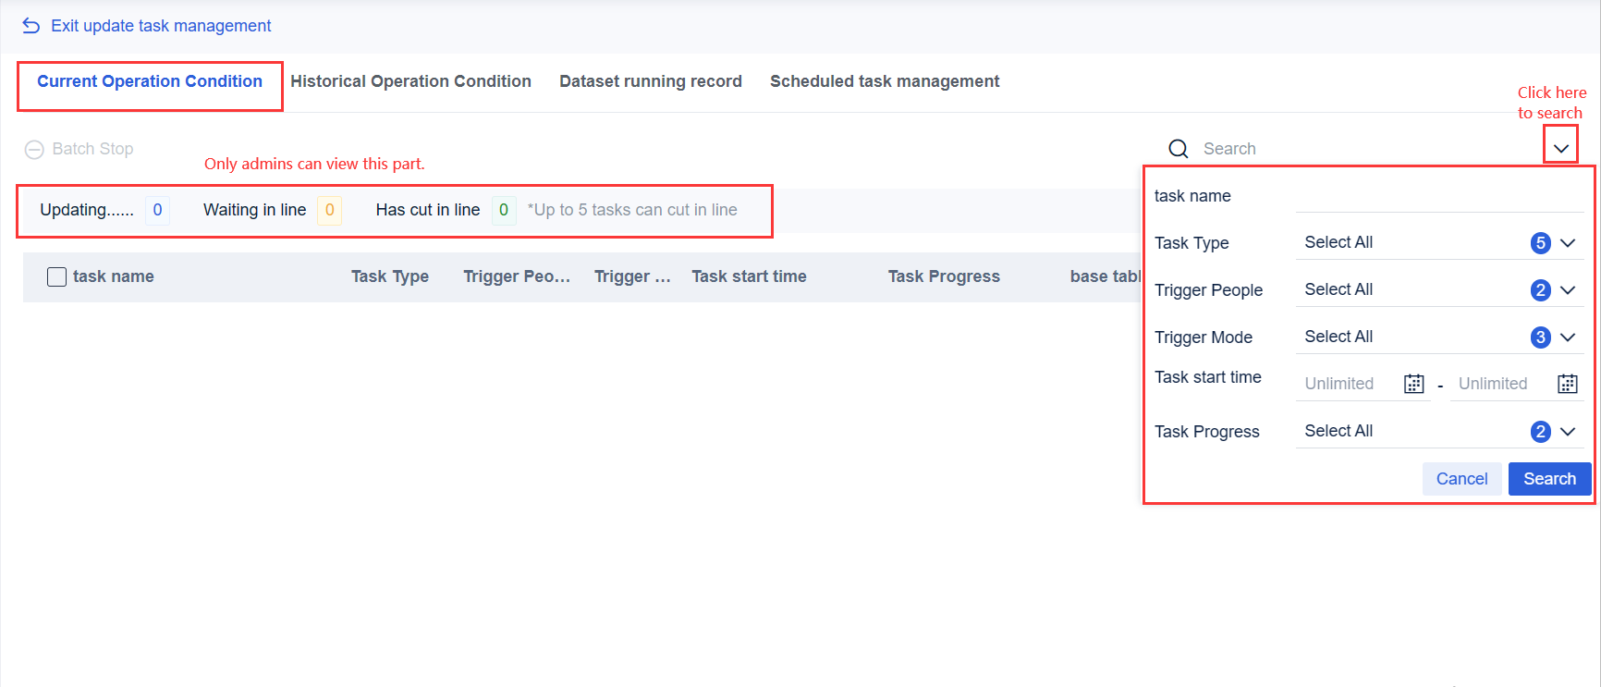The image size is (1601, 687).
Task: Click the Updating count badge
Action: [x=157, y=210]
